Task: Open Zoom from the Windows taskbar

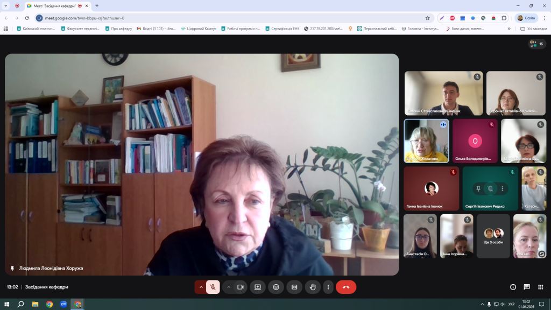Action: (63, 304)
